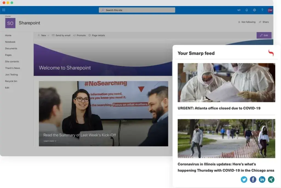Open Coronavirus in Illinois updates headline
This screenshot has width=281, height=188.
click(226, 167)
